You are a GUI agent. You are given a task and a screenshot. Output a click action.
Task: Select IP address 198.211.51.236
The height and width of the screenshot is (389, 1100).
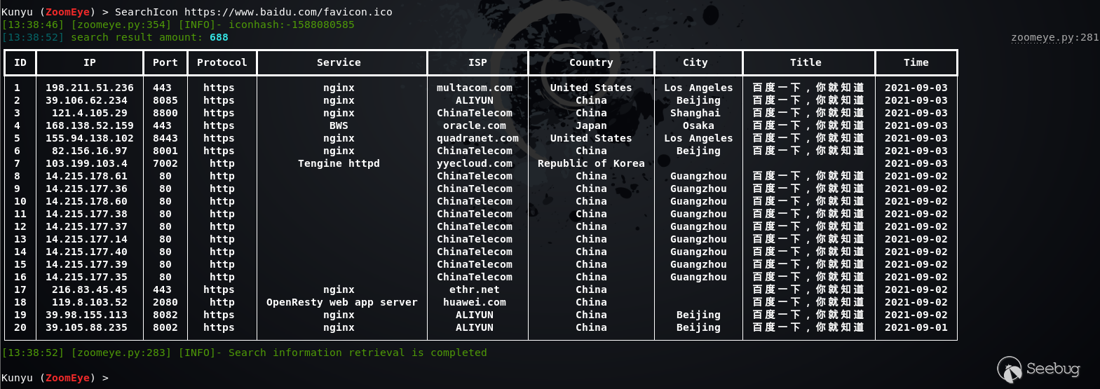[90, 88]
